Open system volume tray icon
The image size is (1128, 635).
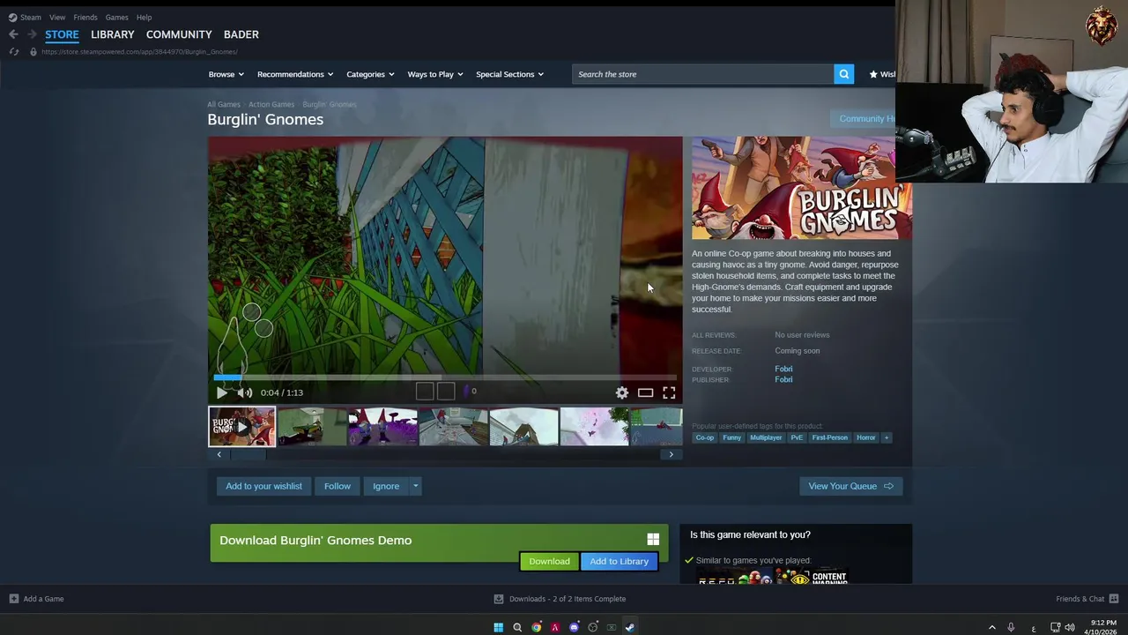(x=1070, y=627)
